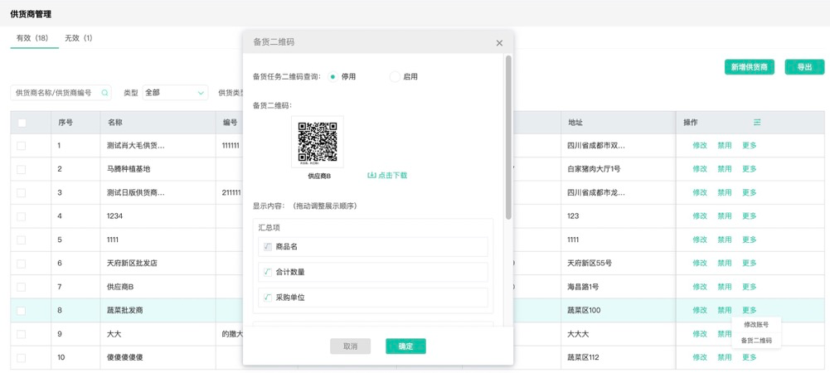Image resolution: width=830 pixels, height=373 pixels.
Task: Click the QR code image for 供应商B
Action: click(318, 142)
